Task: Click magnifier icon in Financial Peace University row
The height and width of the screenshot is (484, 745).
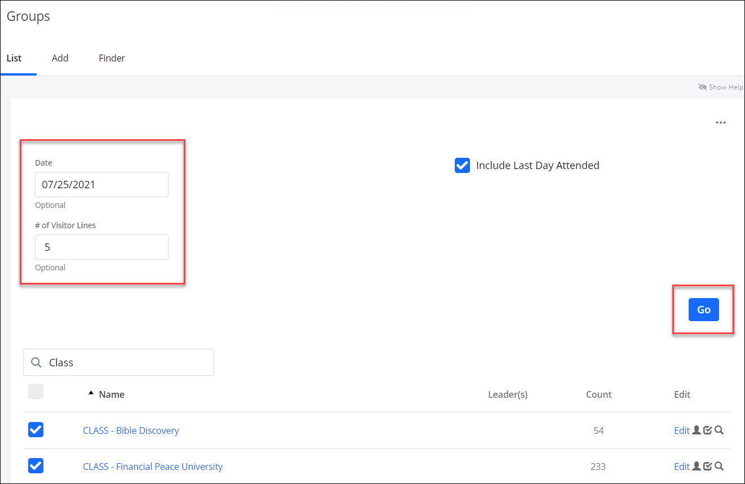Action: 719,467
